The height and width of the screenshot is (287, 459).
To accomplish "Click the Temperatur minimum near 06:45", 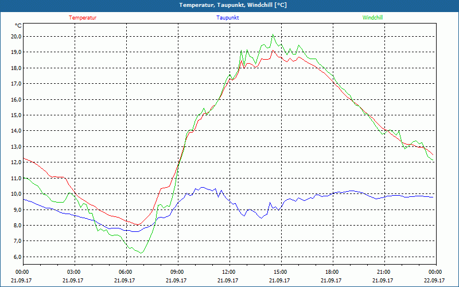I will 138,225.
